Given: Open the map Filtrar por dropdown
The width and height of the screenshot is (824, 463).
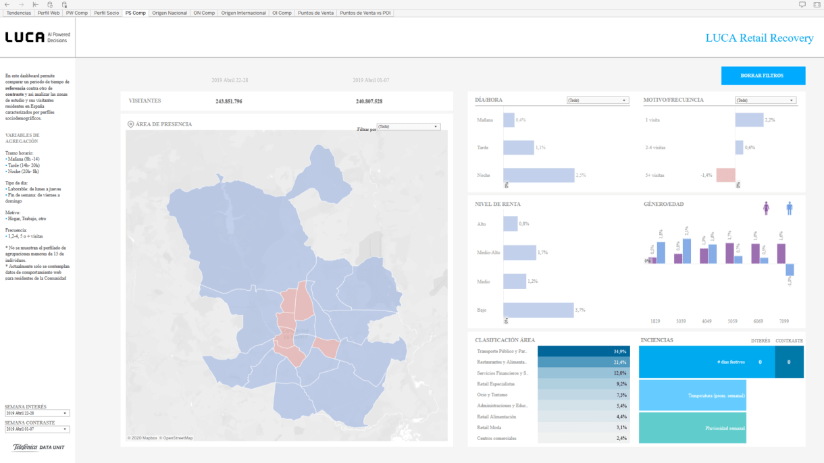Looking at the screenshot, I should (x=409, y=127).
